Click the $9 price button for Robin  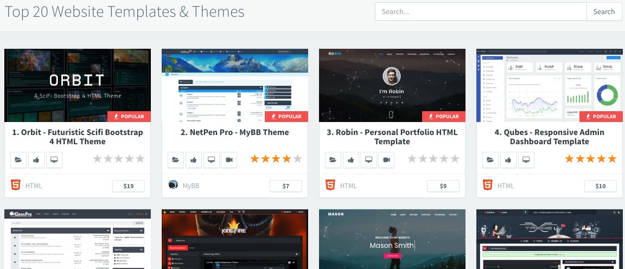pos(443,185)
